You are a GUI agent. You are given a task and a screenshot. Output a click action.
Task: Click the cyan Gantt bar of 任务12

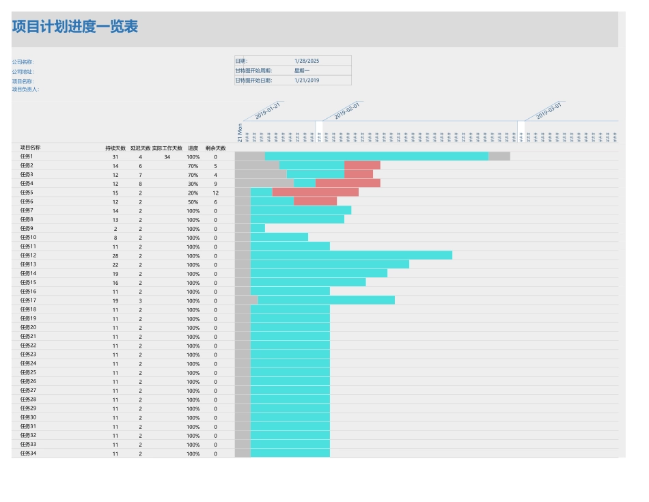coord(351,255)
